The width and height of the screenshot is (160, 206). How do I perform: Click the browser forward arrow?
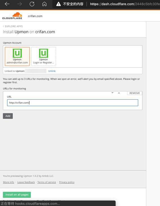(x=20, y=4)
